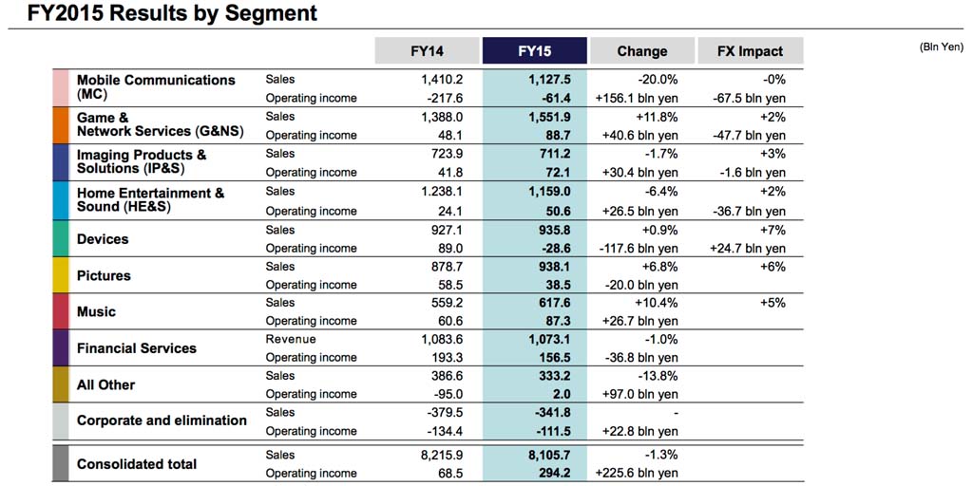Click the purple Financial Services swatch
This screenshot has width=973, height=486.
point(60,347)
